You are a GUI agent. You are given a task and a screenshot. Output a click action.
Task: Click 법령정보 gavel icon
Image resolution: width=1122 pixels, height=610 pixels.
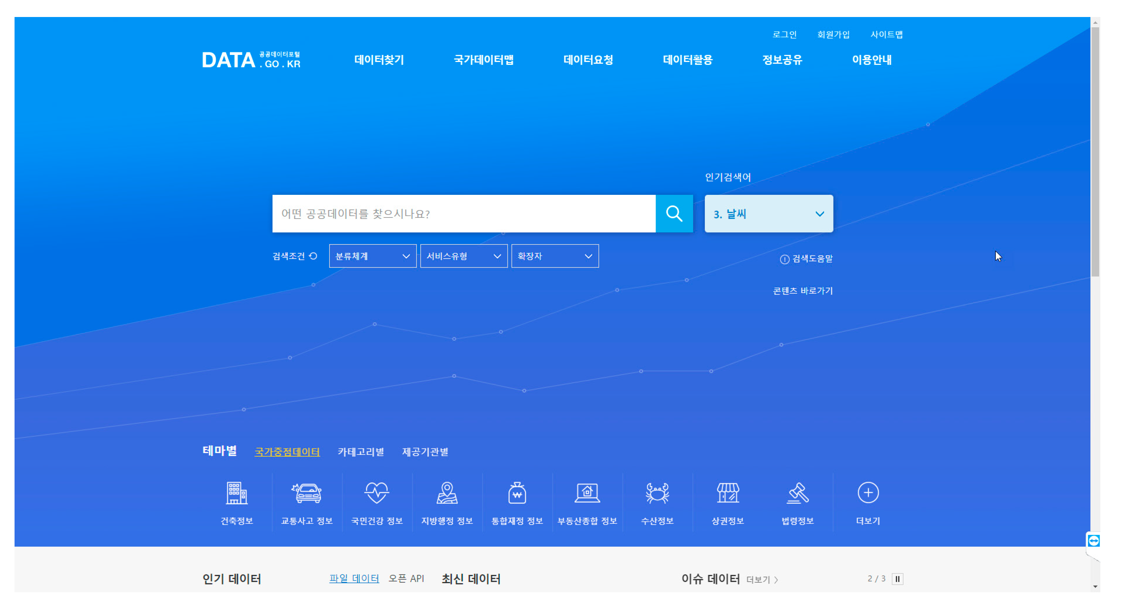[x=797, y=493]
